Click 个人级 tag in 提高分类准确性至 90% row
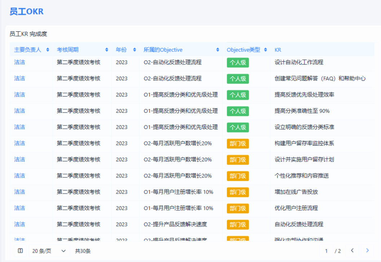Screen dimensions: 381x262 pyautogui.click(x=238, y=111)
